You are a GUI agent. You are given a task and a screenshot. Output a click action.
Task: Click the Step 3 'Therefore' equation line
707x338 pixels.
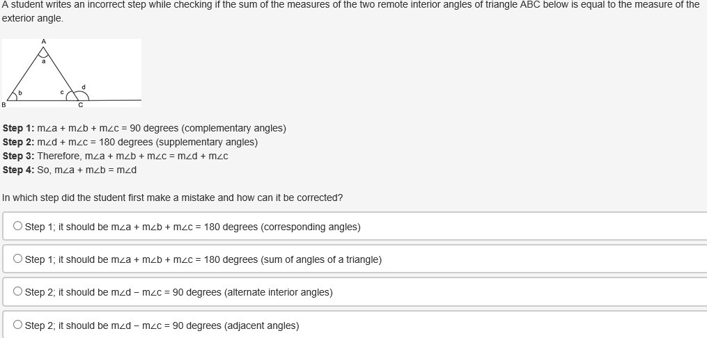click(x=116, y=156)
